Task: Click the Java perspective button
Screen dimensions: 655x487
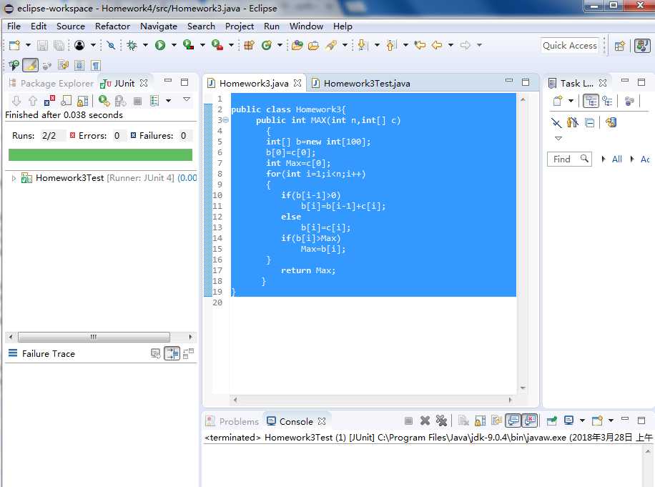Action: point(642,46)
